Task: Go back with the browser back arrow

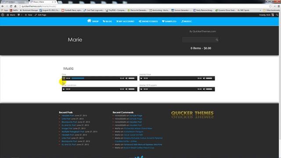Action: [x=3, y=6]
